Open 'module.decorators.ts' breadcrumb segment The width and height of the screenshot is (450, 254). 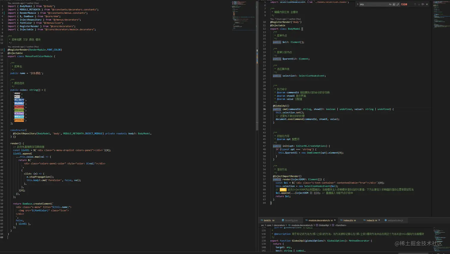click(302, 225)
